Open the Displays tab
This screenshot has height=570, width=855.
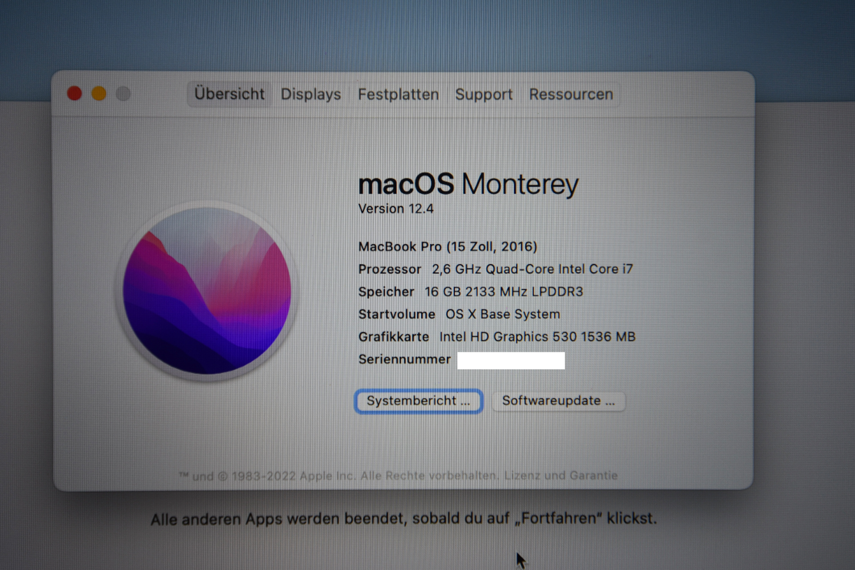[310, 94]
